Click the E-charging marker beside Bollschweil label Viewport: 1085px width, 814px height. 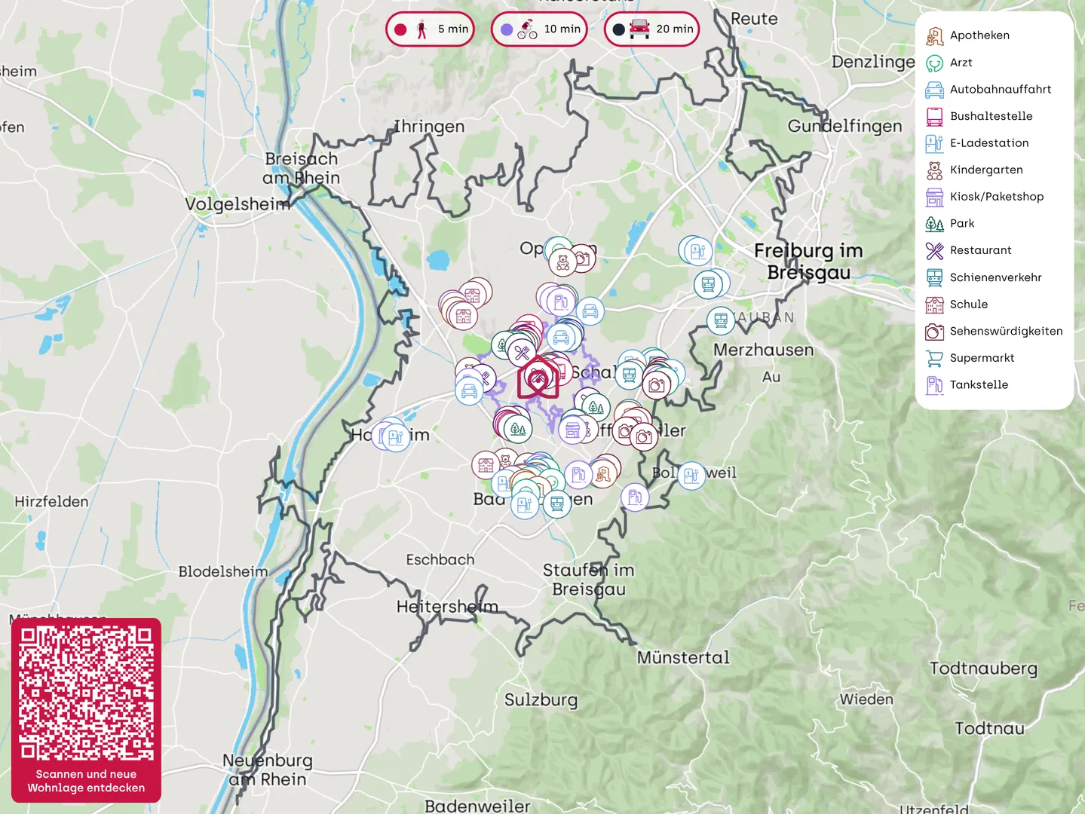[691, 475]
